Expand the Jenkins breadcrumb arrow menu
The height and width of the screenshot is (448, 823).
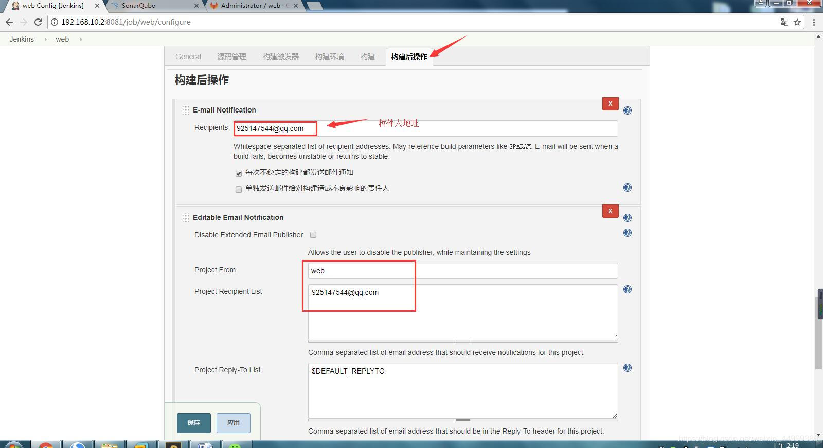[x=45, y=39]
